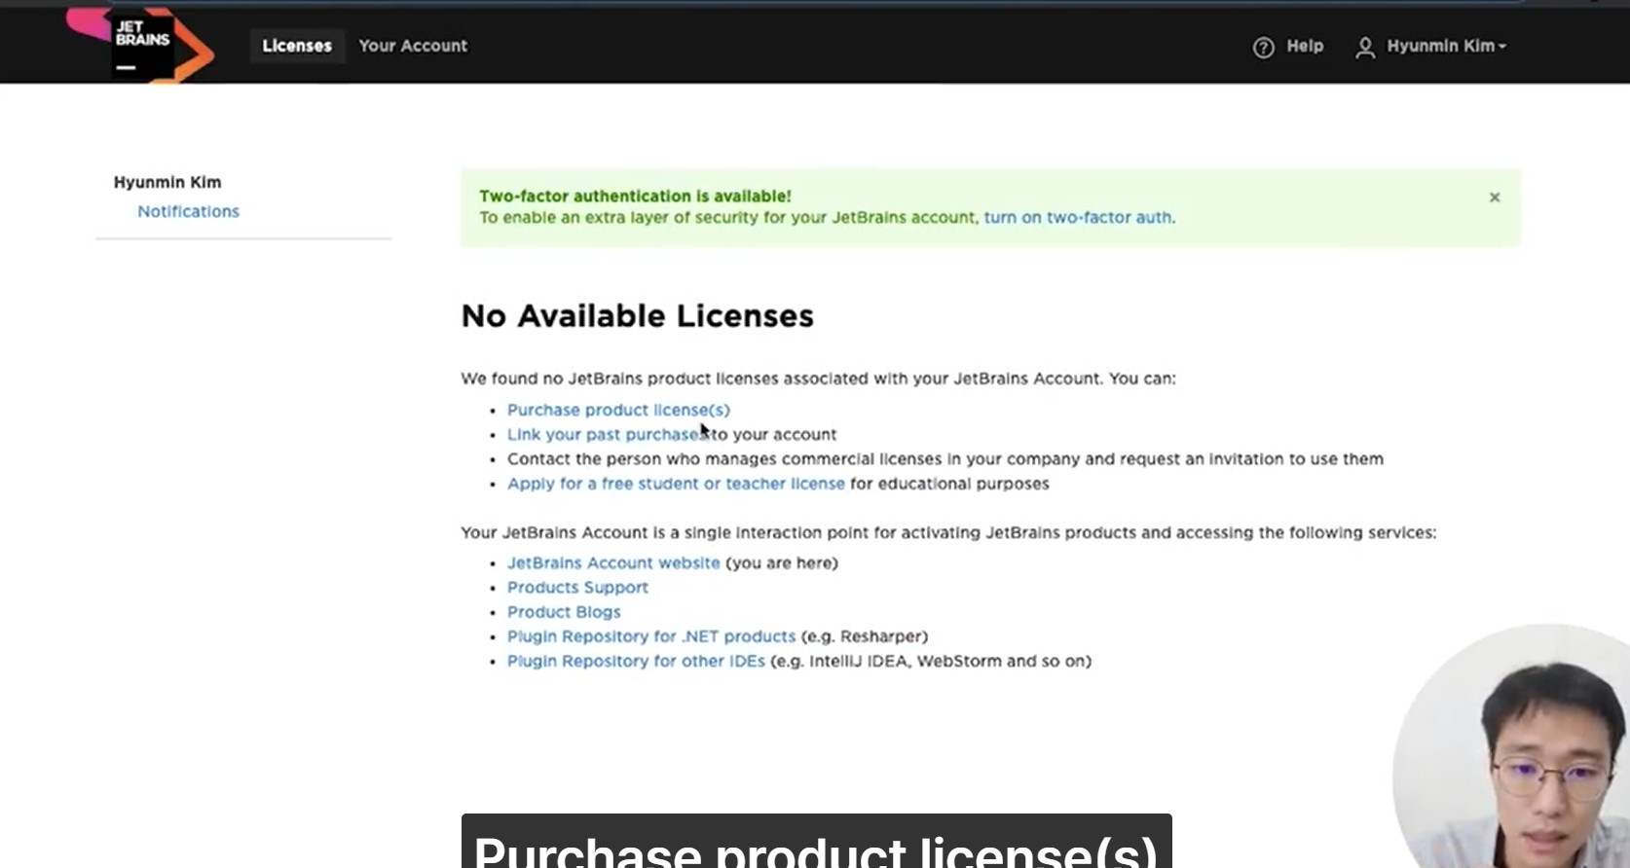Click the user profile avatar icon
This screenshot has height=868, width=1630.
pyautogui.click(x=1365, y=47)
